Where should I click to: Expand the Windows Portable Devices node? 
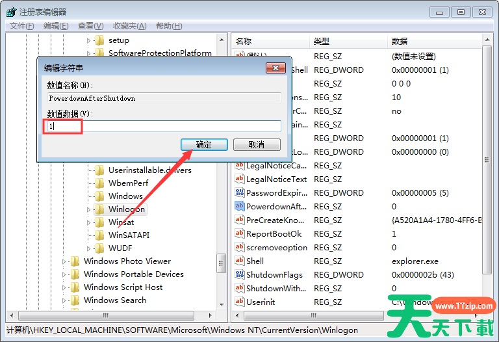pyautogui.click(x=64, y=274)
